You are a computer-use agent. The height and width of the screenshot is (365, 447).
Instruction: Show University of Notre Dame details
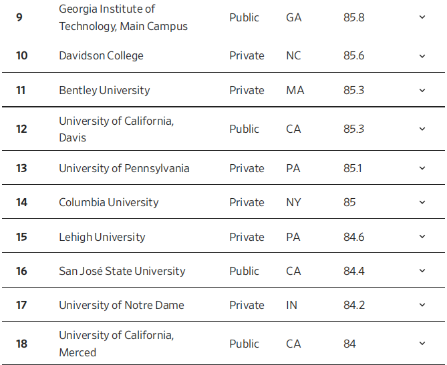coord(422,305)
